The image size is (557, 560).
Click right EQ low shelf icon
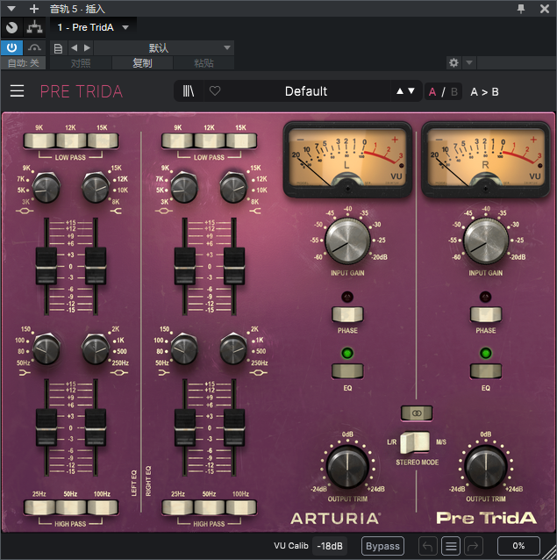point(163,373)
